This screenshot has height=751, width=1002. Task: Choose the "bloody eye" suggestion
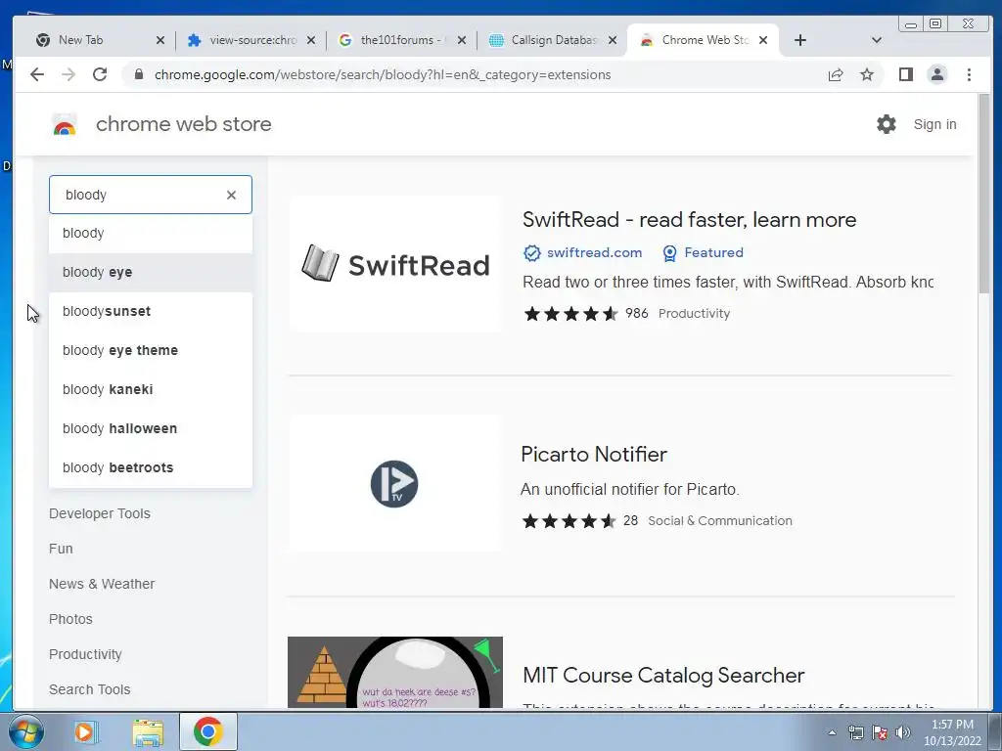pyautogui.click(x=151, y=272)
